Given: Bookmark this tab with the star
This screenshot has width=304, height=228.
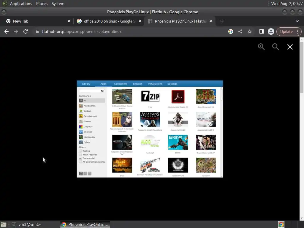Looking at the screenshot, I should pos(249,31).
